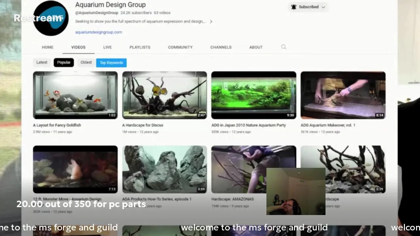Click '2.9M views • 11 years ago' text
420x236 pixels.
tap(52, 132)
